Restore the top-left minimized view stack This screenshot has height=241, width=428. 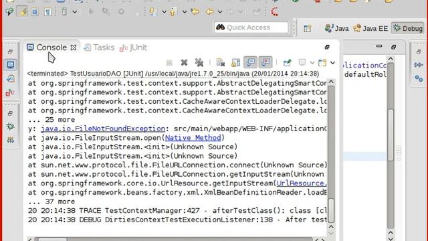click(10, 52)
